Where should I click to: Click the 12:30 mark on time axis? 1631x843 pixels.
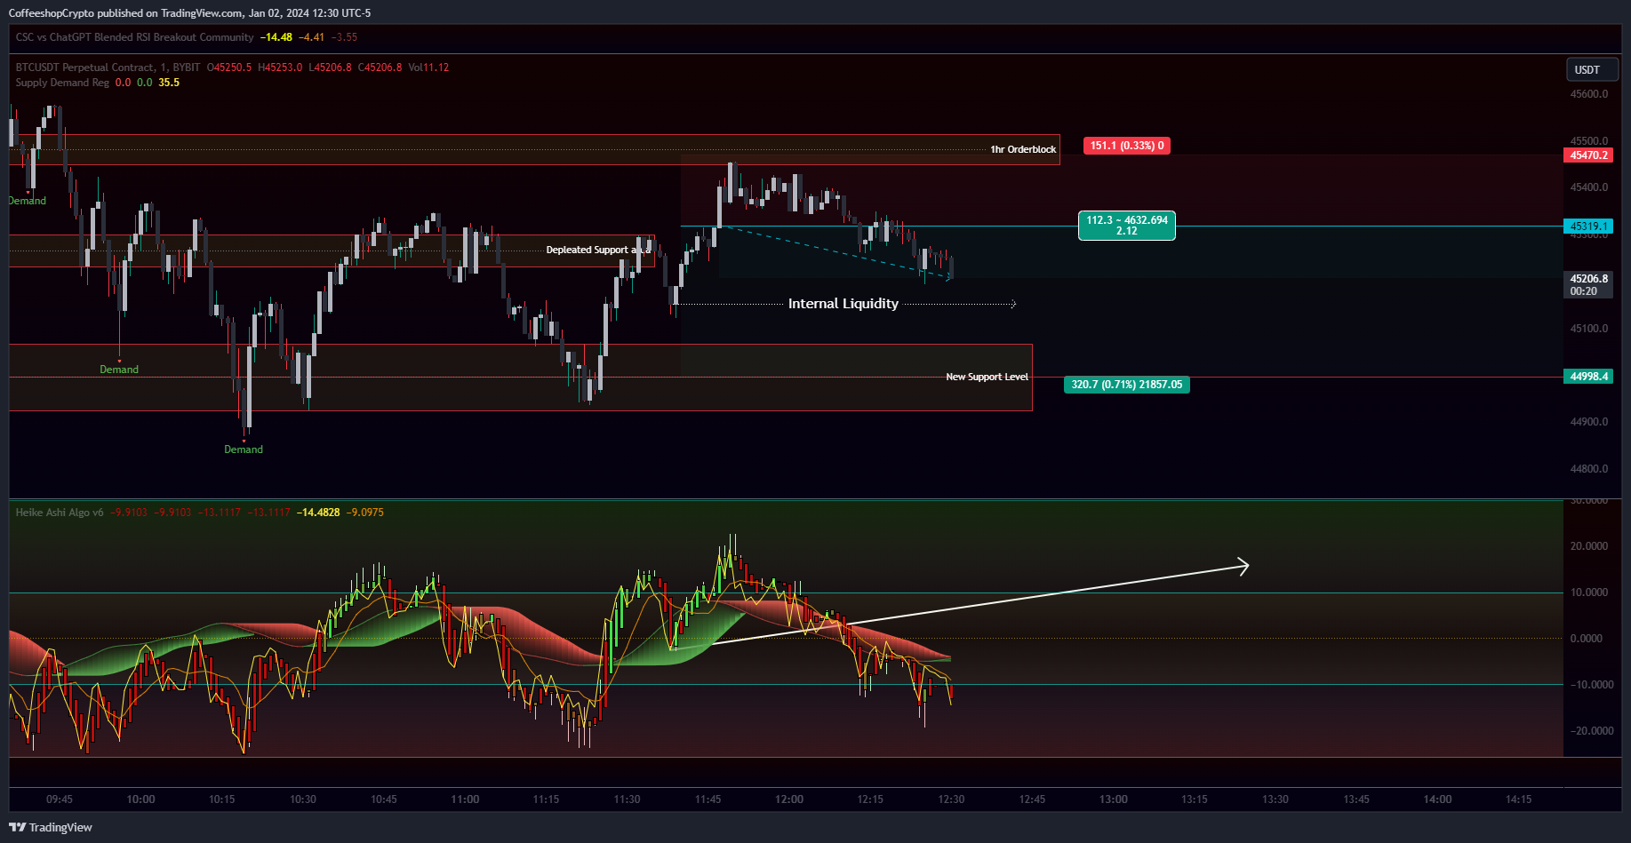tap(951, 799)
